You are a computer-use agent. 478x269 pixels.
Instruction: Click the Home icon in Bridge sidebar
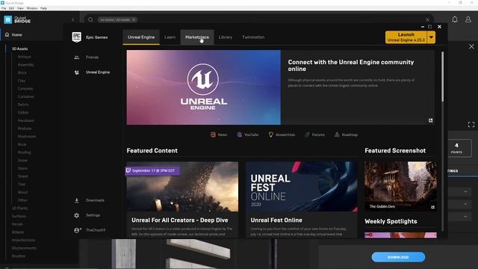click(7, 35)
